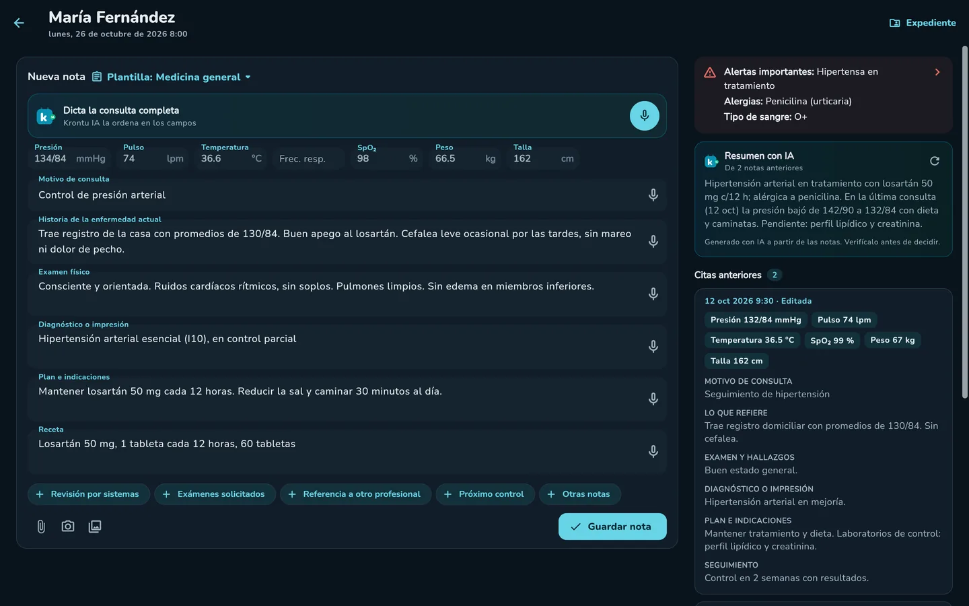Dictate into the Diagnóstico o impresión field
Viewport: 969px width, 606px height.
coord(653,346)
